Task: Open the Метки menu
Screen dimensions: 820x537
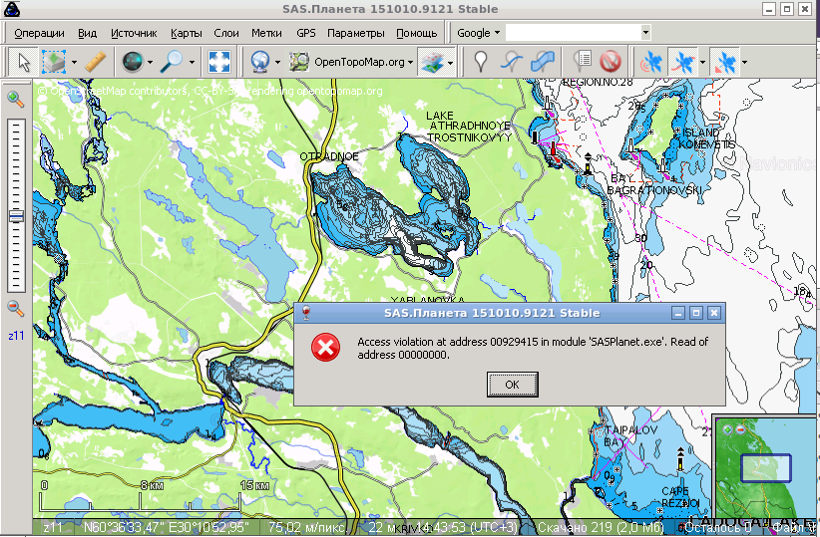Action: pos(266,33)
